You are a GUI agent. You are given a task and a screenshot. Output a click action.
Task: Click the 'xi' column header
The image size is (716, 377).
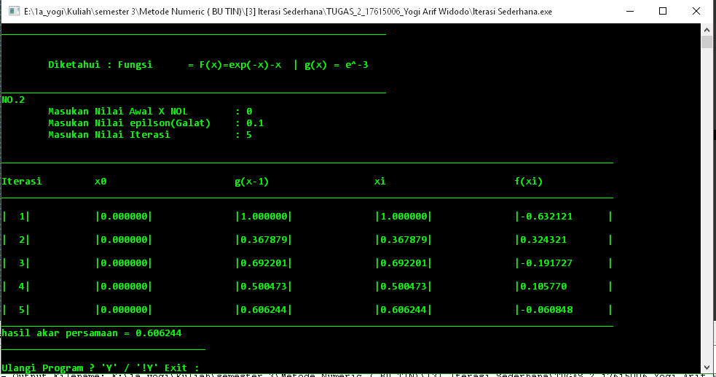(x=380, y=182)
